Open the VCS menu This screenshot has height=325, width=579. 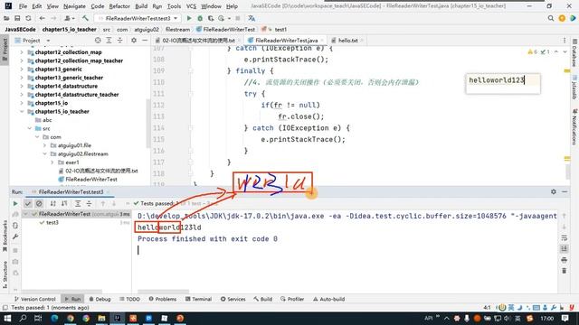[x=191, y=6]
